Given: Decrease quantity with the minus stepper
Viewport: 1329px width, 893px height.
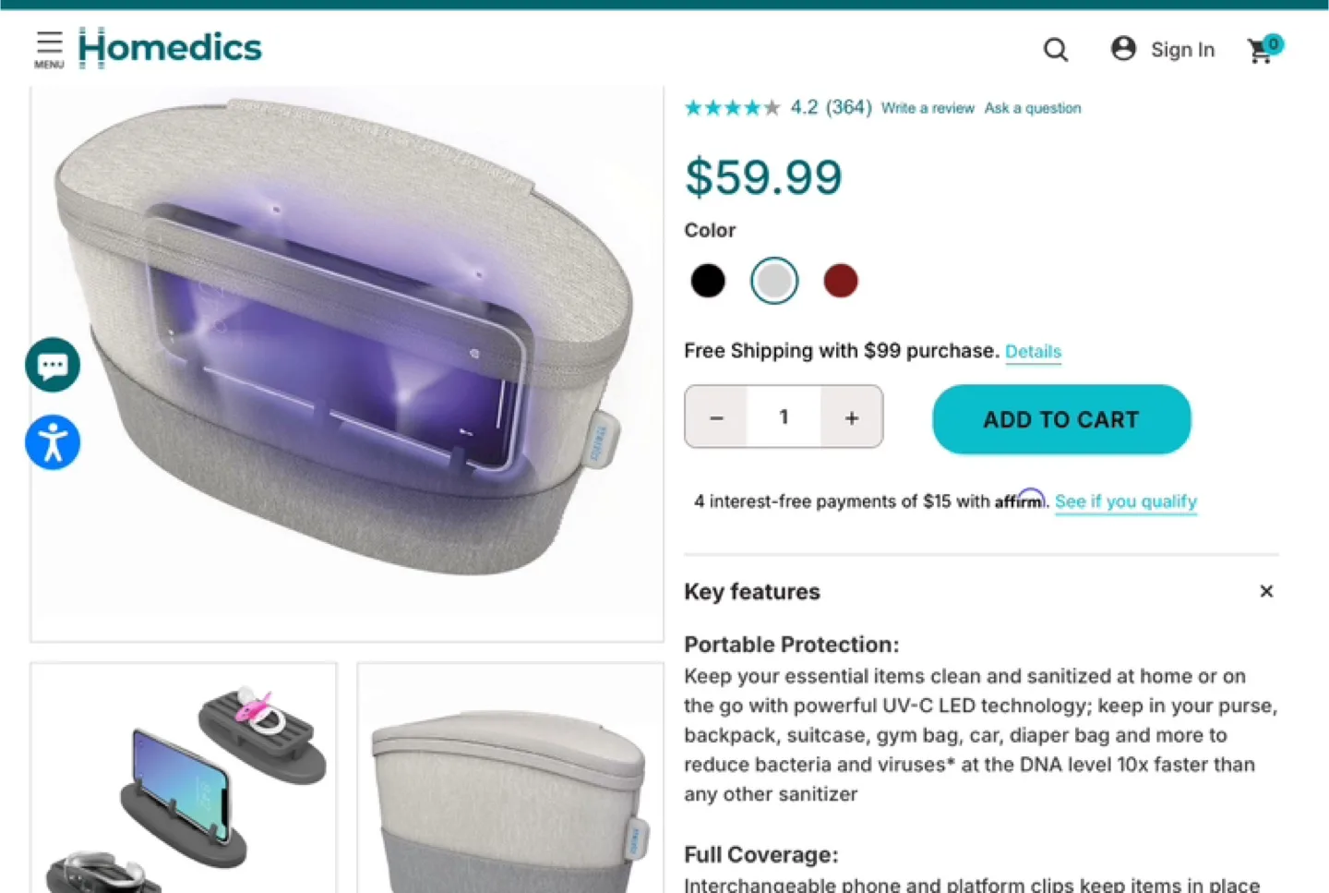Looking at the screenshot, I should coord(716,416).
